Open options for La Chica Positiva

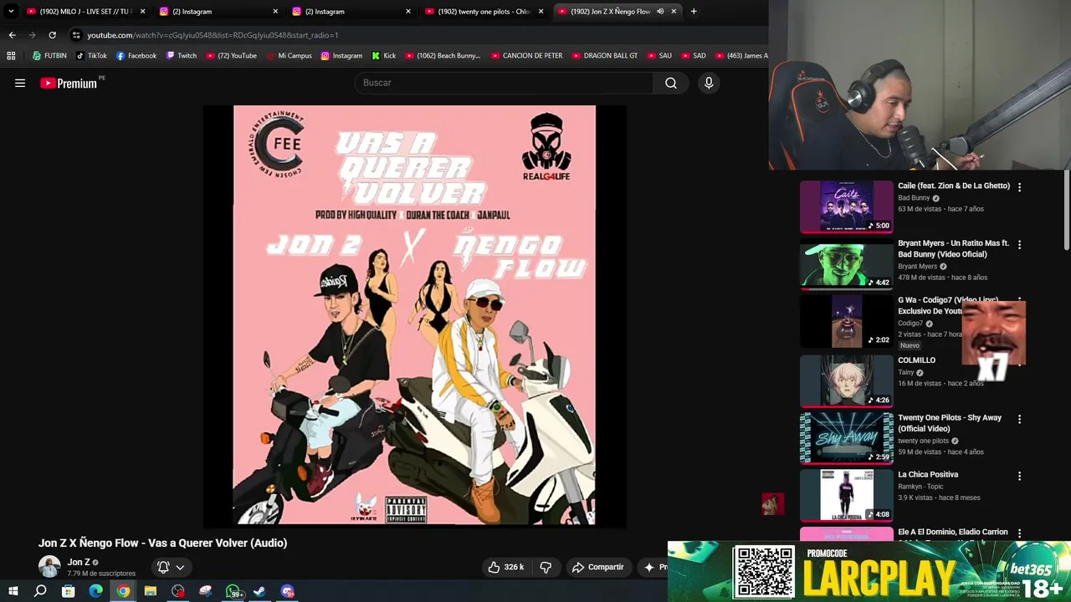1019,476
